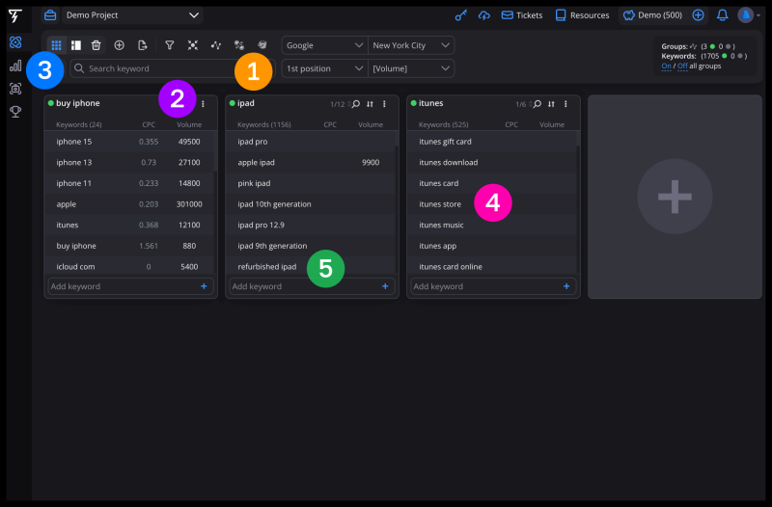The width and height of the screenshot is (772, 507).
Task: Switch to the grid view layout icon
Action: (x=56, y=45)
